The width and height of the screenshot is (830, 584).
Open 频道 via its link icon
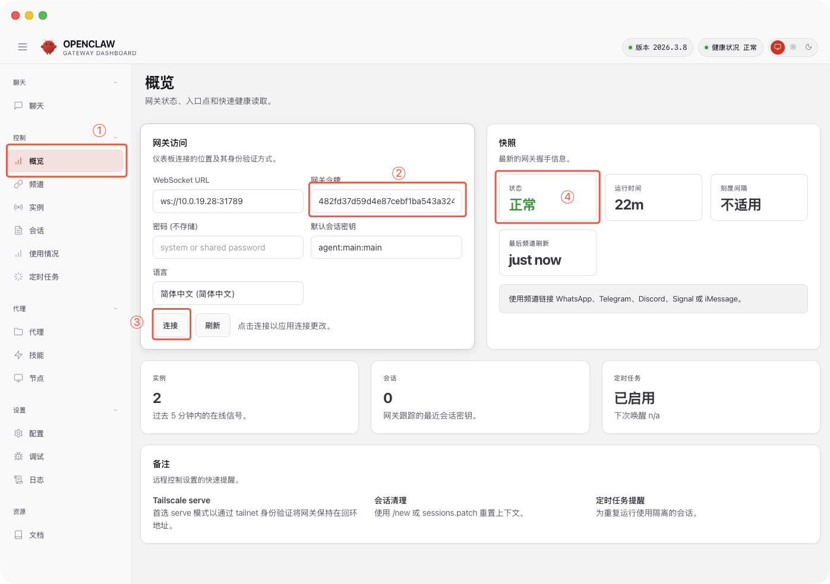pos(18,185)
